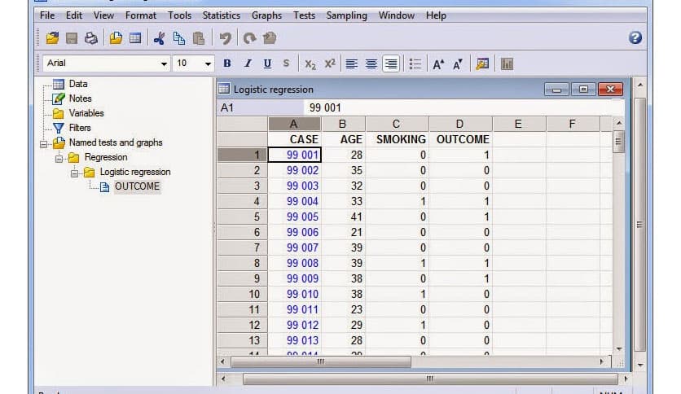Open the Sampling menu

(x=346, y=15)
